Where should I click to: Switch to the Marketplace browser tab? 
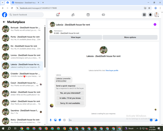pos(25,3)
